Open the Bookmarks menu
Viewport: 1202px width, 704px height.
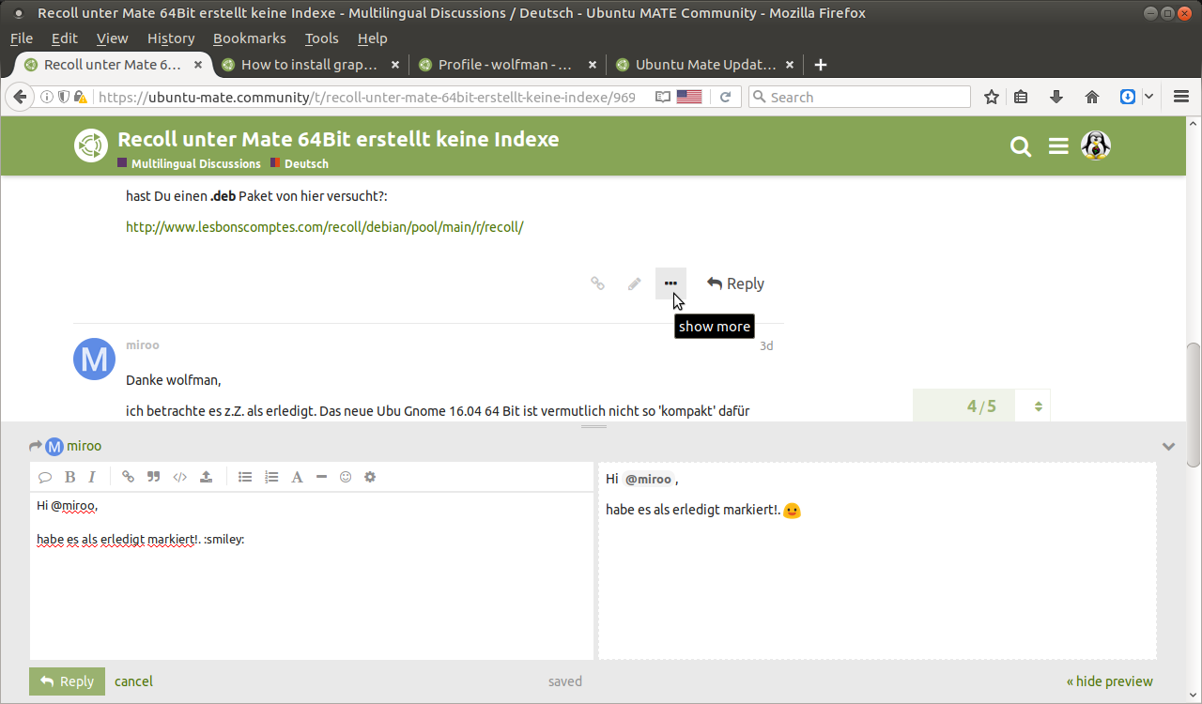[x=249, y=38]
